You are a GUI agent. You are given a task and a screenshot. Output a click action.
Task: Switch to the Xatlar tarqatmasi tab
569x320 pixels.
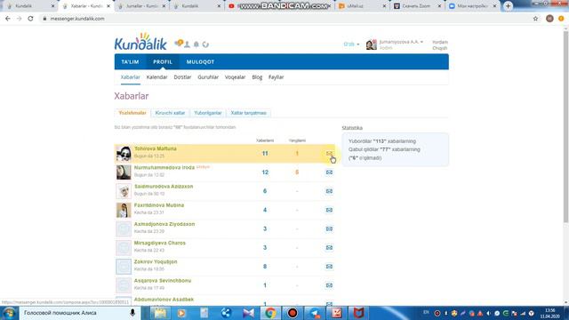(x=249, y=113)
